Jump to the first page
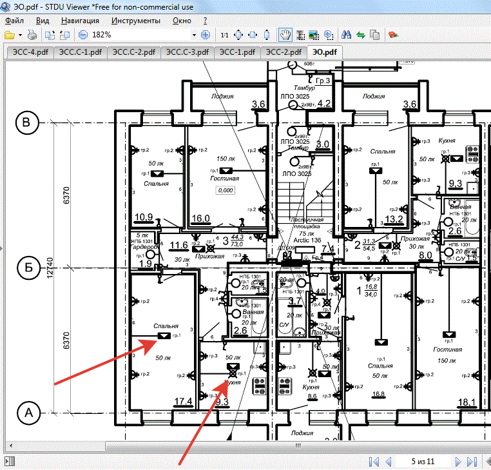Image resolution: width=491 pixels, height=470 pixels. click(374, 462)
